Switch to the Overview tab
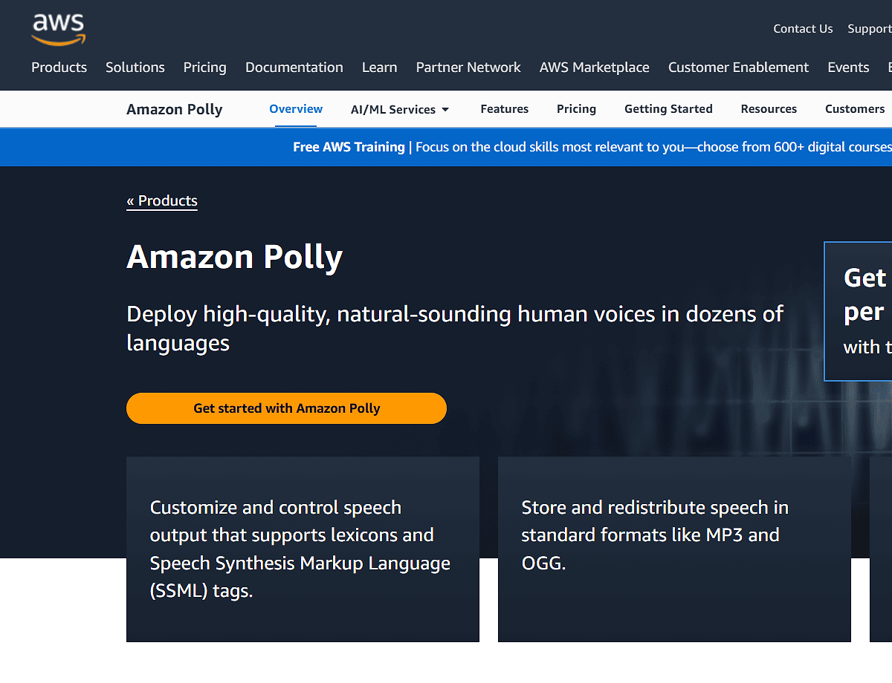This screenshot has width=892, height=683. click(x=295, y=108)
